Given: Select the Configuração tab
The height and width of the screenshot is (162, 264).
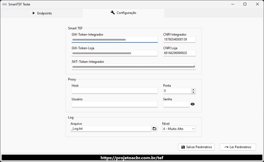Looking at the screenshot, I should (x=123, y=13).
